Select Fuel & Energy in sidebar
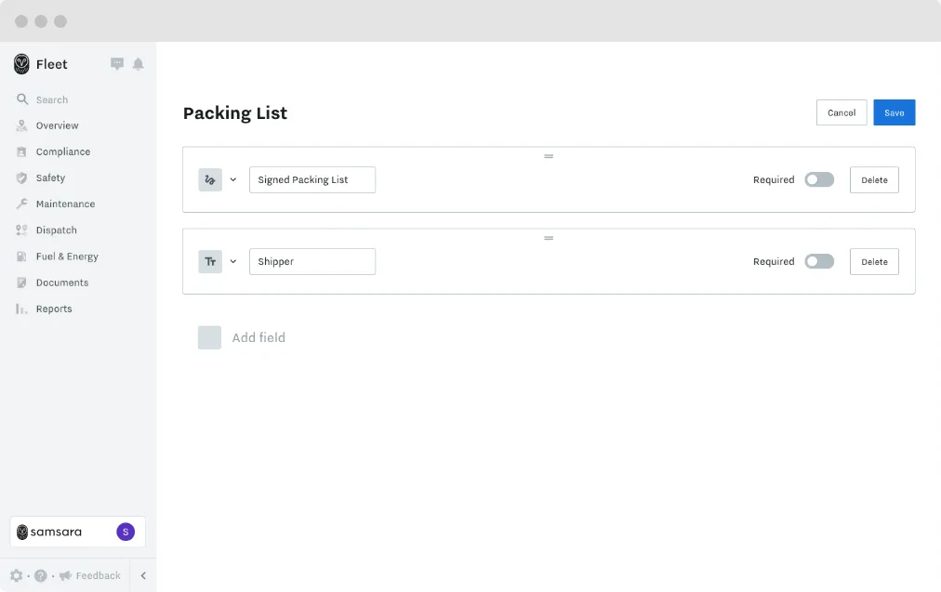Image resolution: width=941 pixels, height=592 pixels. (x=67, y=257)
